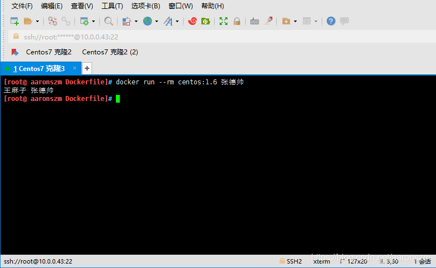
Task: Click the Lock screen padlock icon
Action: coord(237,21)
